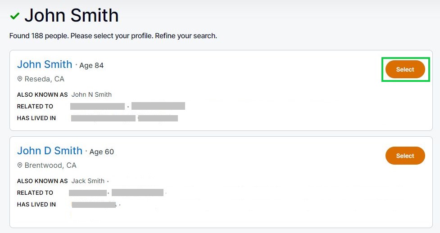Click the large black John Smith page heading

[x=71, y=16]
